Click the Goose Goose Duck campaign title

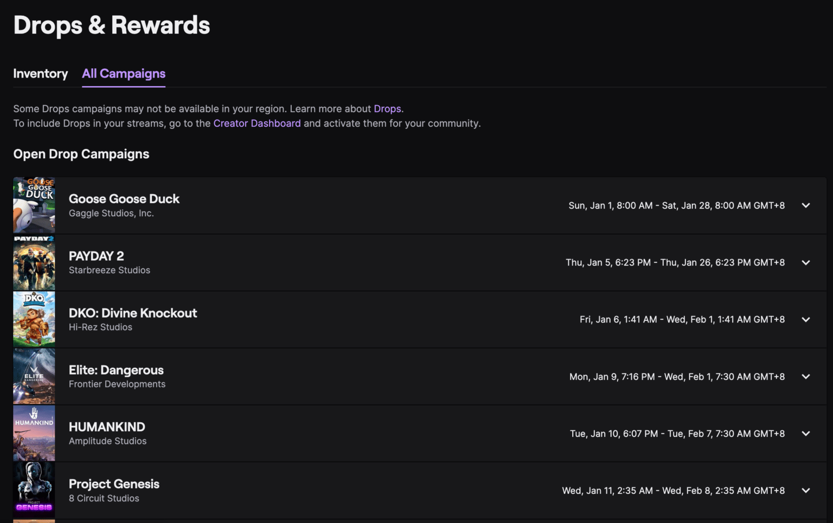click(124, 199)
